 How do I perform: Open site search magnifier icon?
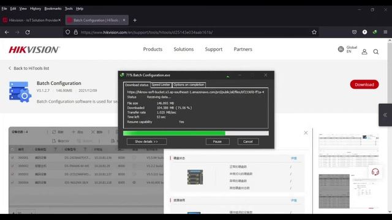375,51
